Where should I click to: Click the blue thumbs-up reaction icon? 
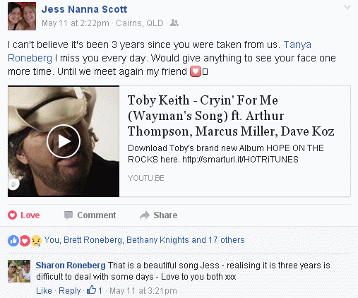coord(13,241)
